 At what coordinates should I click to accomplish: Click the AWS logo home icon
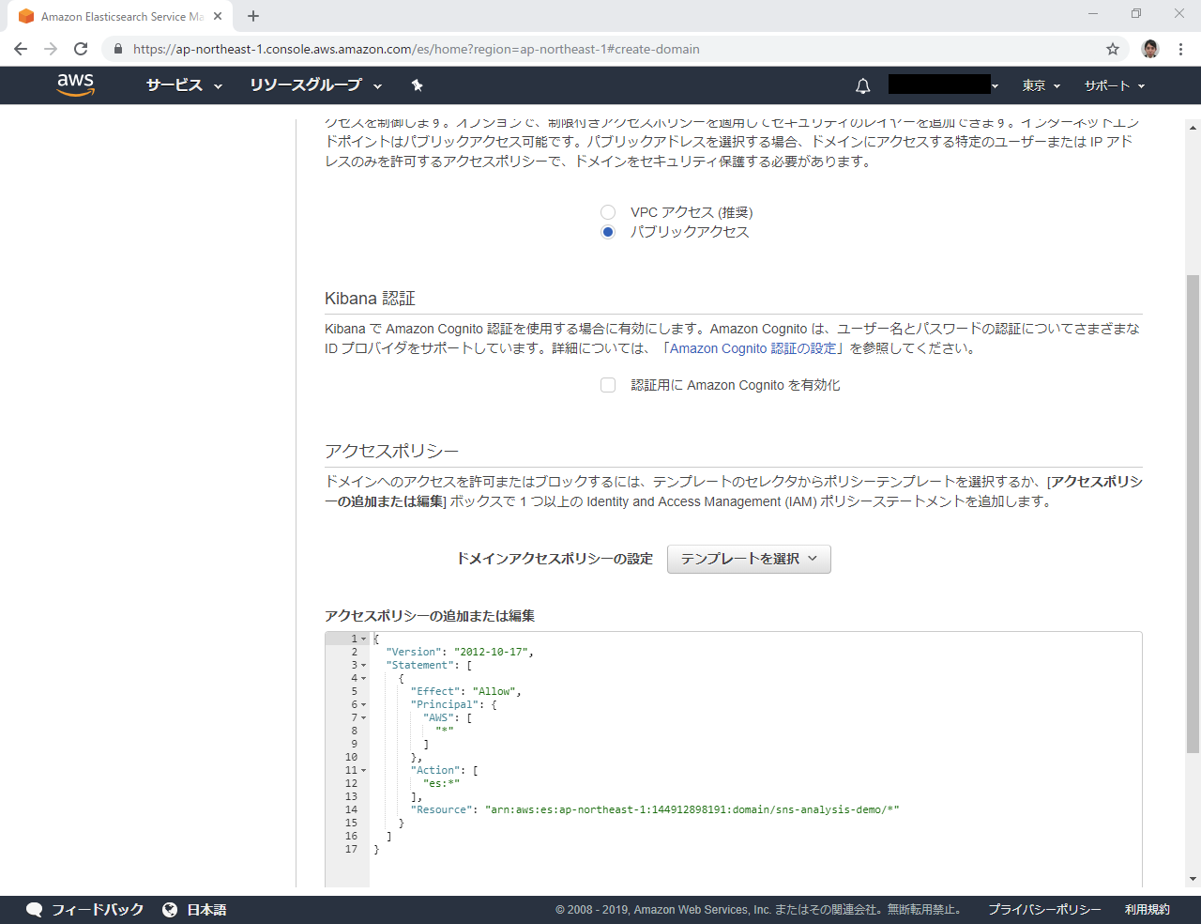click(x=75, y=85)
